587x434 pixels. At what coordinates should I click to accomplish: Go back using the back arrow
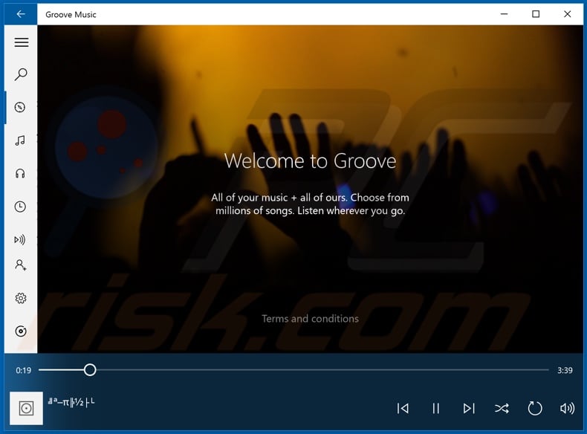[x=21, y=14]
